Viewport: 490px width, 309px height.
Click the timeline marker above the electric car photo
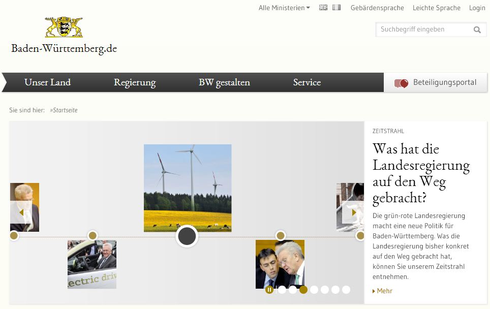tap(93, 235)
